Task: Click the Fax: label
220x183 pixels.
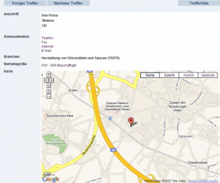Action: pyautogui.click(x=45, y=42)
